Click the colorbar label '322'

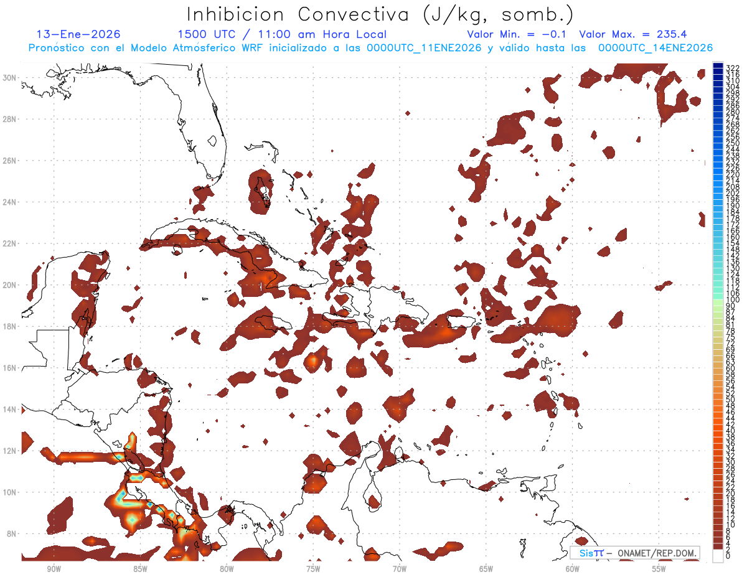733,68
